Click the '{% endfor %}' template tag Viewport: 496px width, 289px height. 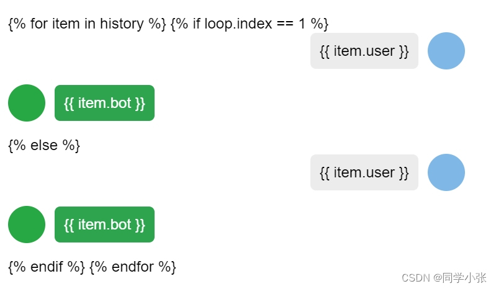coord(133,267)
